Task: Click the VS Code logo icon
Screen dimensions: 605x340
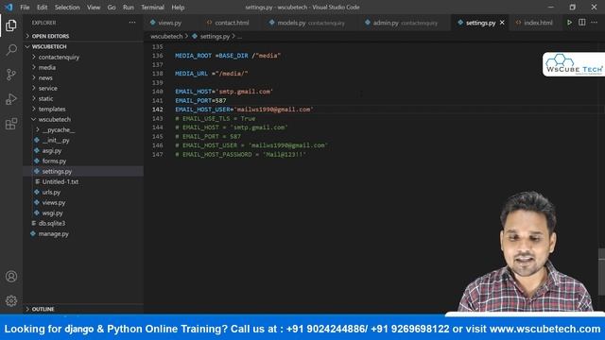Action: 9,7
